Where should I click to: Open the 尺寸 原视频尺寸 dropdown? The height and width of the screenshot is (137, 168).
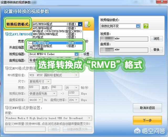tap(40, 82)
